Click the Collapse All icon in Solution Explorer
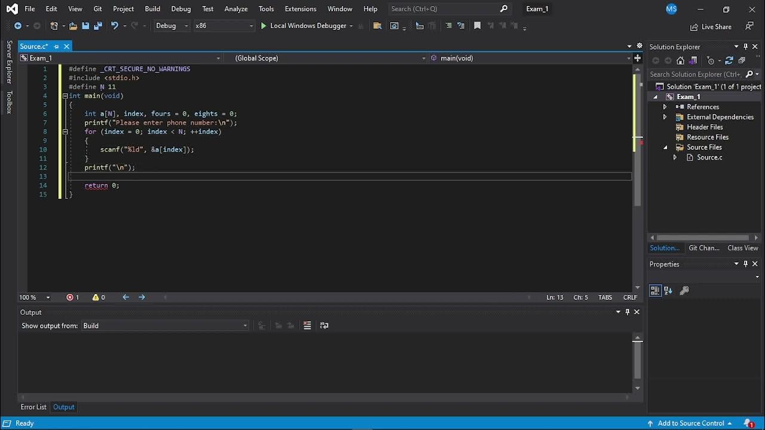 pos(742,60)
